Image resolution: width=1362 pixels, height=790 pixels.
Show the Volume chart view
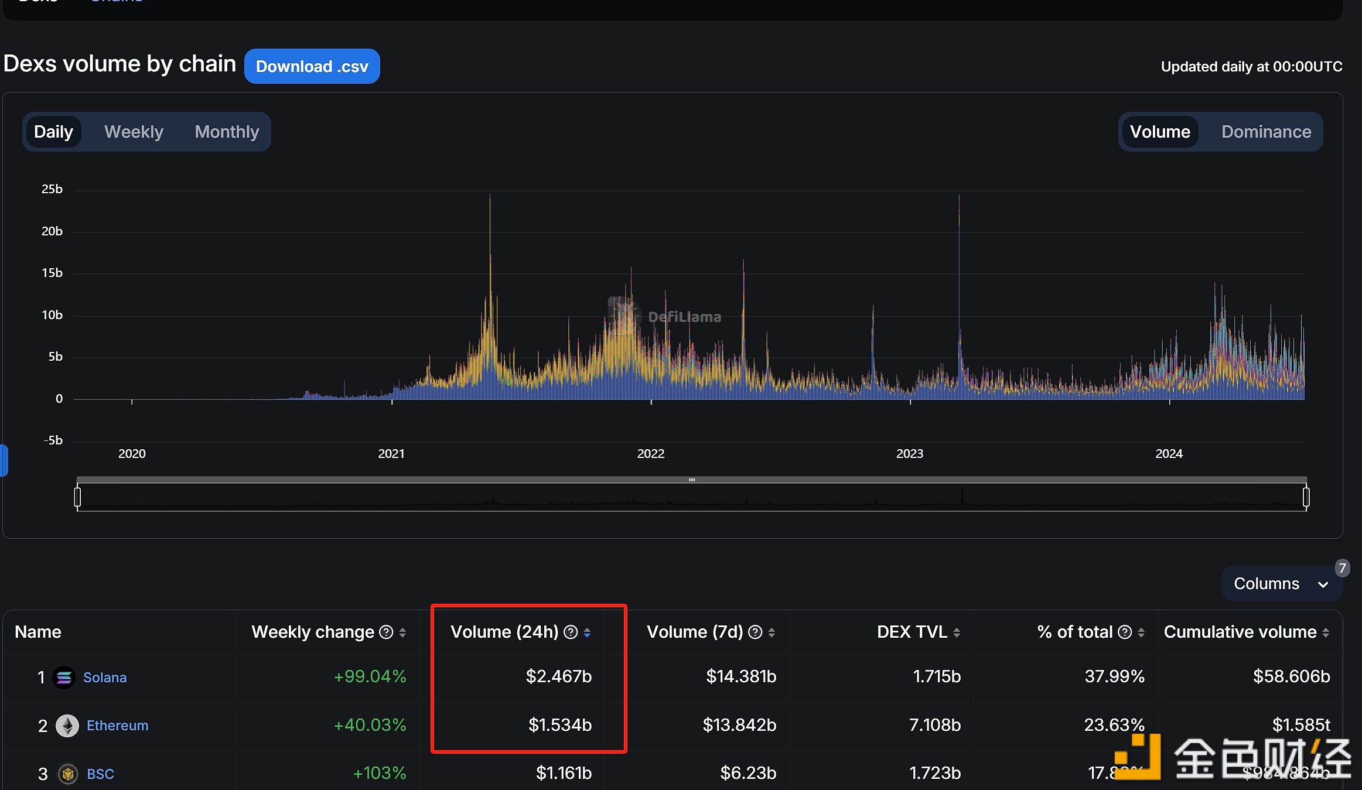pyautogui.click(x=1160, y=132)
